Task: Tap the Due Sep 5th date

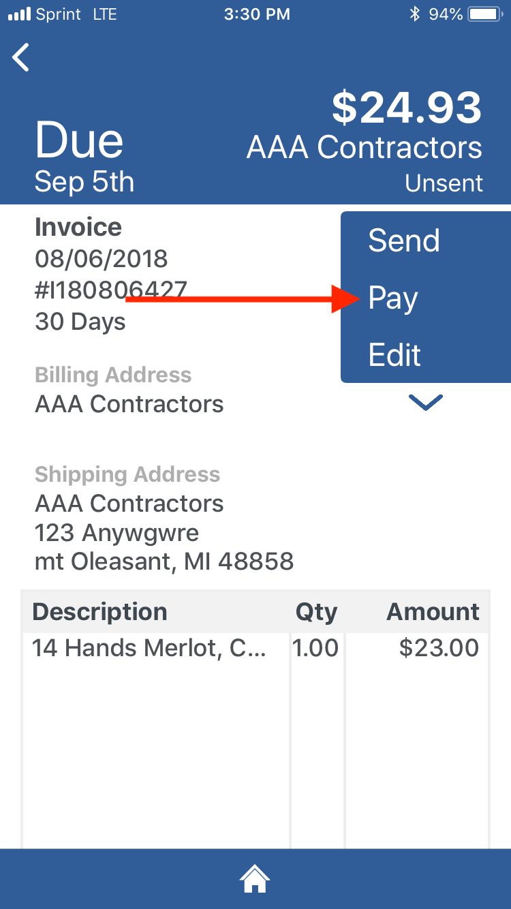Action: [84, 158]
